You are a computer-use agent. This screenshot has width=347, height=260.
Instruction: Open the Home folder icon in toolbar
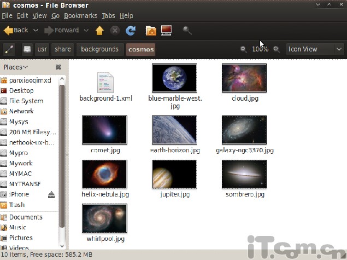point(151,30)
